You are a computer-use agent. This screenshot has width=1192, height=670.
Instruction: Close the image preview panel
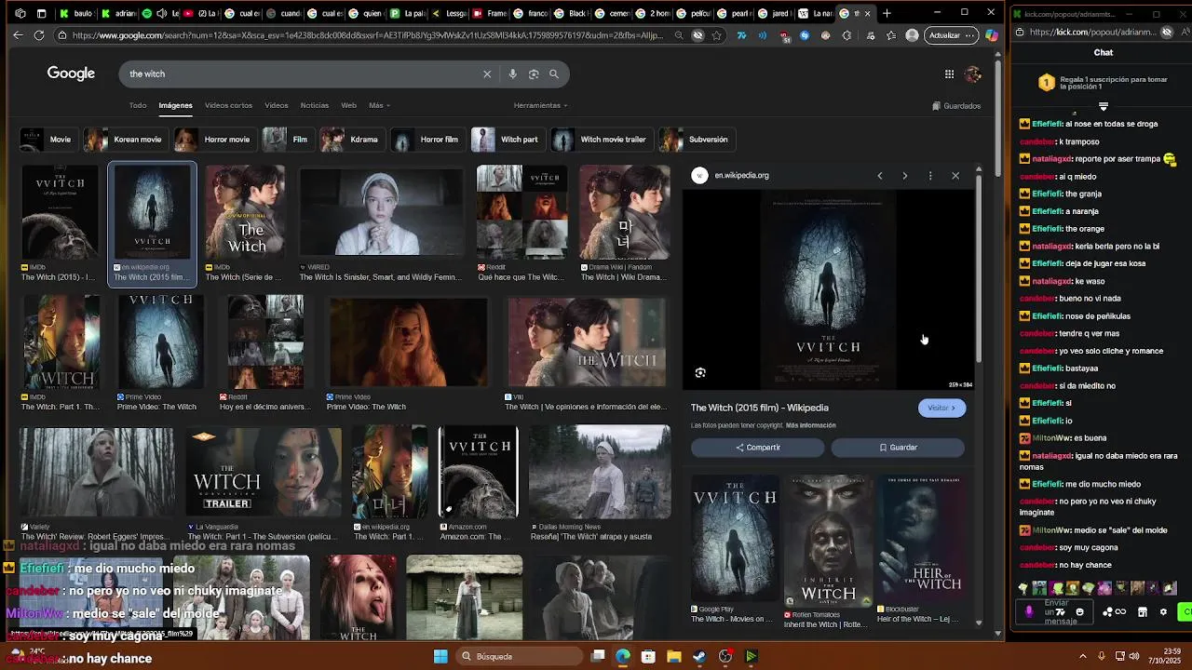click(x=955, y=175)
